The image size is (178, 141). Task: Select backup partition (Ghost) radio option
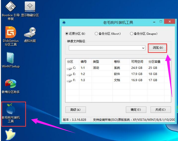[x=96, y=34]
